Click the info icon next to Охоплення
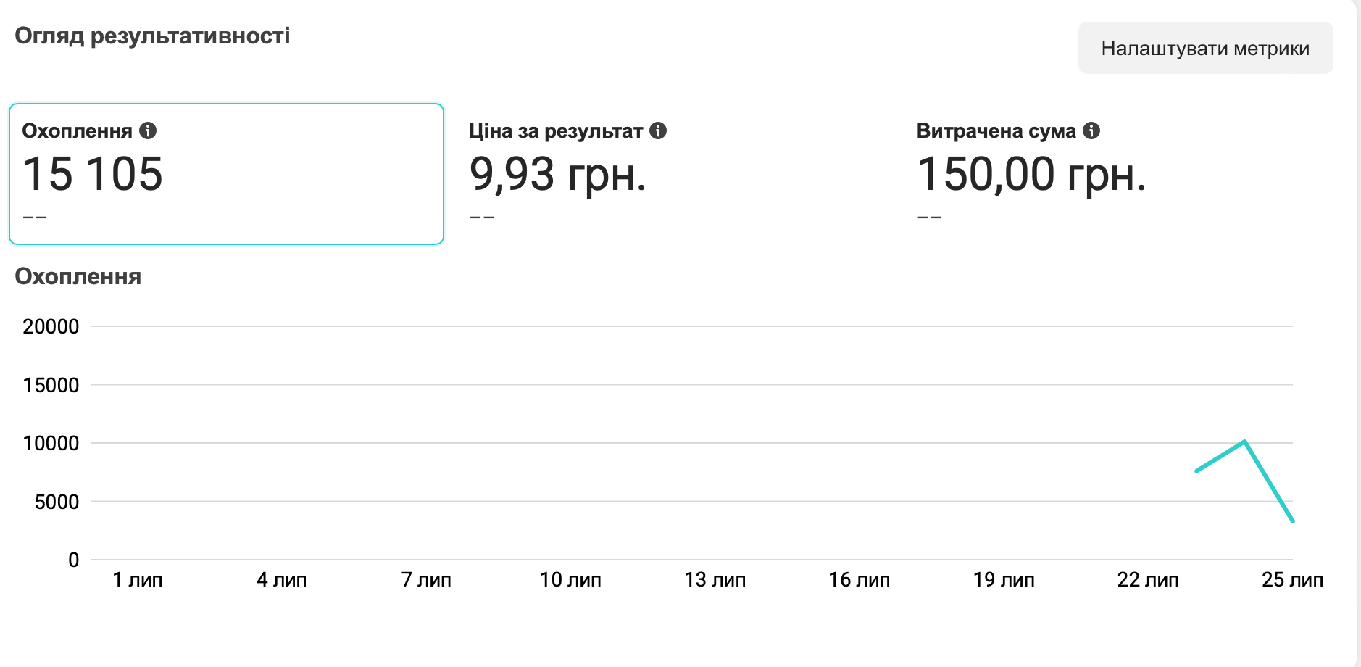The image size is (1361, 667). [x=148, y=130]
